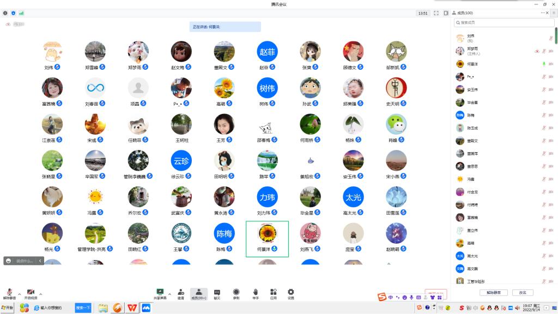This screenshot has width=558, height=314.
Task: Click the 共享屏幕 share screen icon
Action: click(x=160, y=292)
